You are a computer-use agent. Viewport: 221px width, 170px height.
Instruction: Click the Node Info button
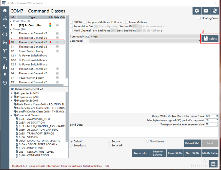pos(140,153)
